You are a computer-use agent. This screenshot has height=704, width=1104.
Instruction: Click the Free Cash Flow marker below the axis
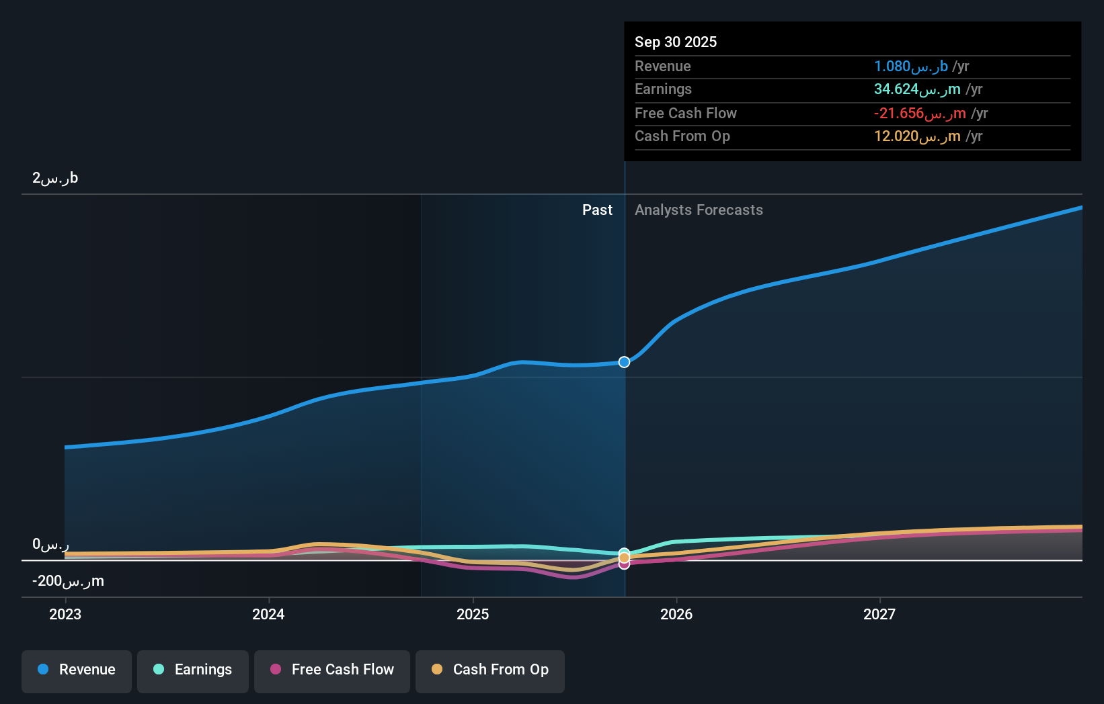click(x=624, y=565)
